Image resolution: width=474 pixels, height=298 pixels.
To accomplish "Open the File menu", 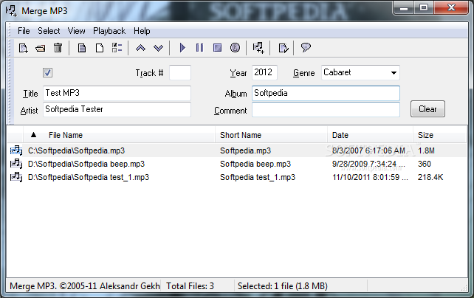I will 24,31.
